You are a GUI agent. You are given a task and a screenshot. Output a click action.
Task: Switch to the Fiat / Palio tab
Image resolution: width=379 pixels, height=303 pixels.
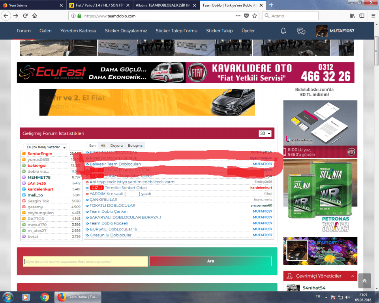coord(100,5)
